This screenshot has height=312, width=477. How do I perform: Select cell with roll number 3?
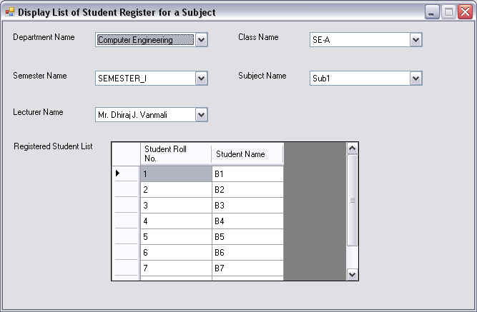pos(175,205)
